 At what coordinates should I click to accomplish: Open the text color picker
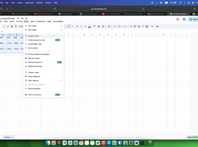[89, 27]
